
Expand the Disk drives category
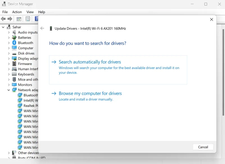pos(9,53)
